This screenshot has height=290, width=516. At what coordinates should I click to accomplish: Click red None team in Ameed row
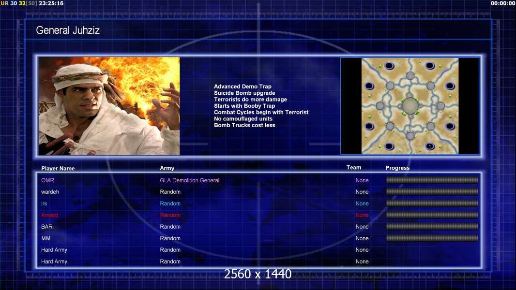pyautogui.click(x=362, y=215)
